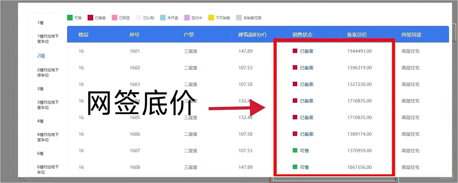Select room number 1605
The image size is (458, 183).
click(135, 117)
